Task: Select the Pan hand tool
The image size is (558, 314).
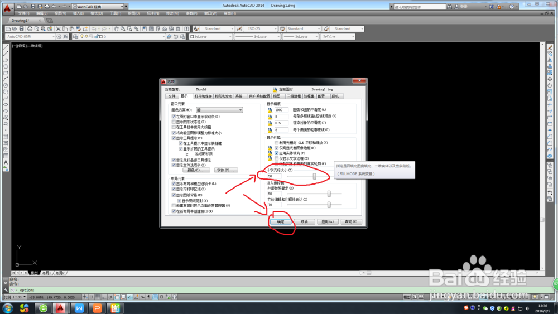Action: (116, 29)
